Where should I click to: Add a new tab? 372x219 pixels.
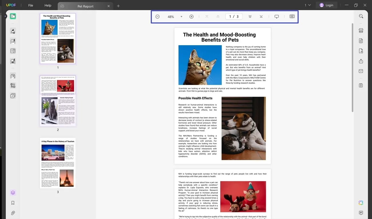[x=118, y=6]
